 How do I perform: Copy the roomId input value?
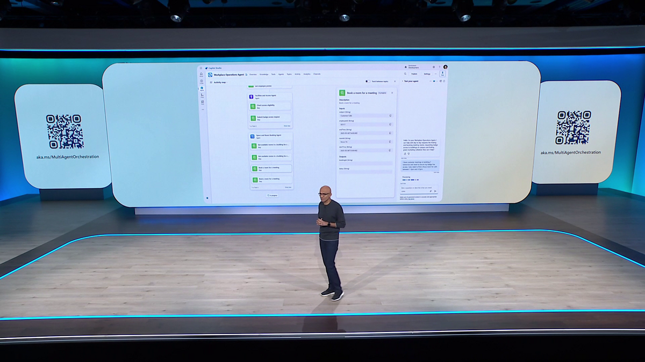[x=390, y=142]
